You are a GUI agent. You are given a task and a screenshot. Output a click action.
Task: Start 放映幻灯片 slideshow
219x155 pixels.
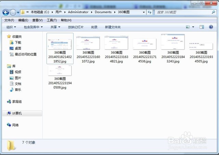76,27
